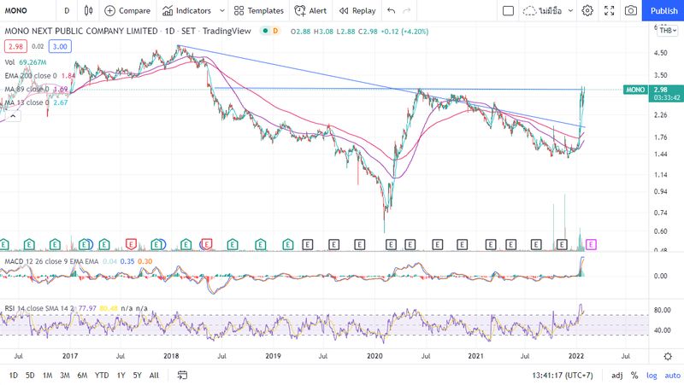684x385 pixels.
Task: Toggle adj dividend adjustment
Action: 616,375
